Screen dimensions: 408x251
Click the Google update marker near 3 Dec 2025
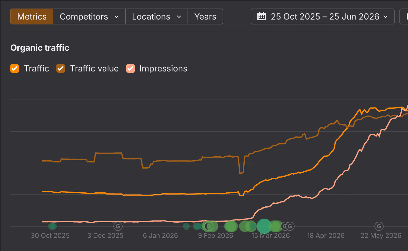(118, 226)
